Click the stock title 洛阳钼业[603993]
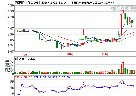The width and height of the screenshot is (136, 96). point(27,3)
